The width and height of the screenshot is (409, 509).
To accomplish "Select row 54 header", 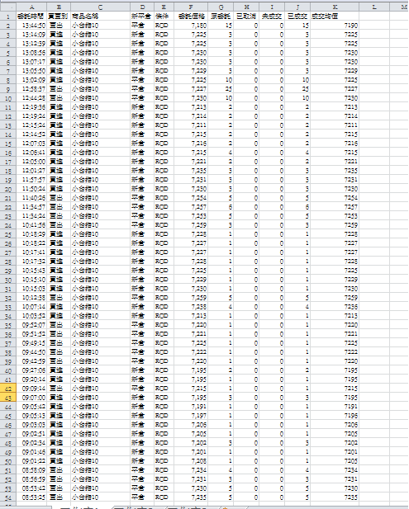I will pos(7,497).
